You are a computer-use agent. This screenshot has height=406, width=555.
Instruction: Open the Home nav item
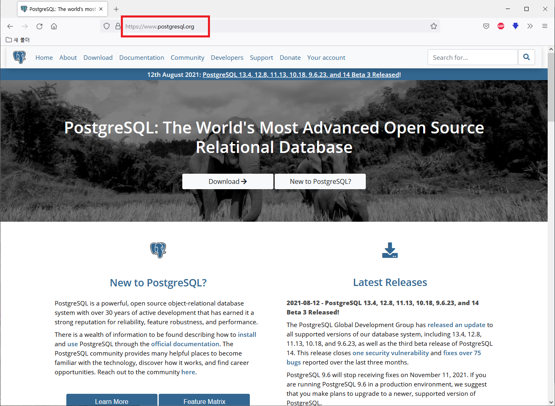pos(44,58)
